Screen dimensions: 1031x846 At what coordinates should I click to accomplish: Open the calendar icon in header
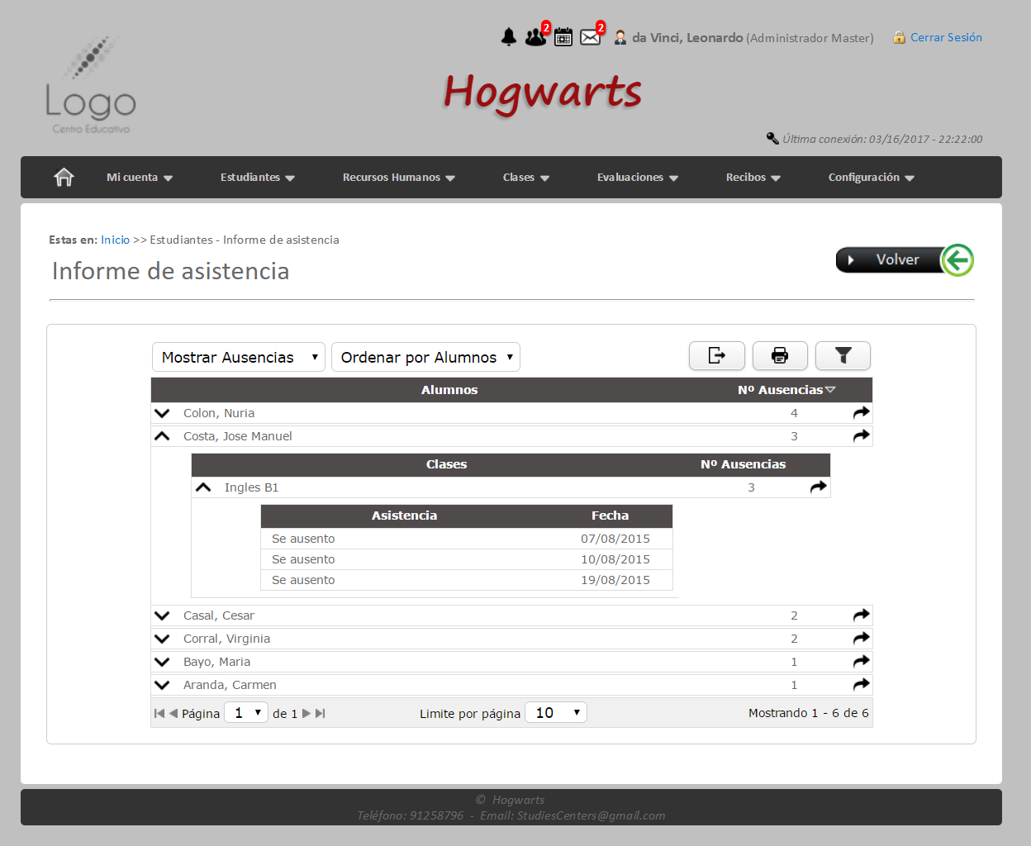(x=563, y=37)
